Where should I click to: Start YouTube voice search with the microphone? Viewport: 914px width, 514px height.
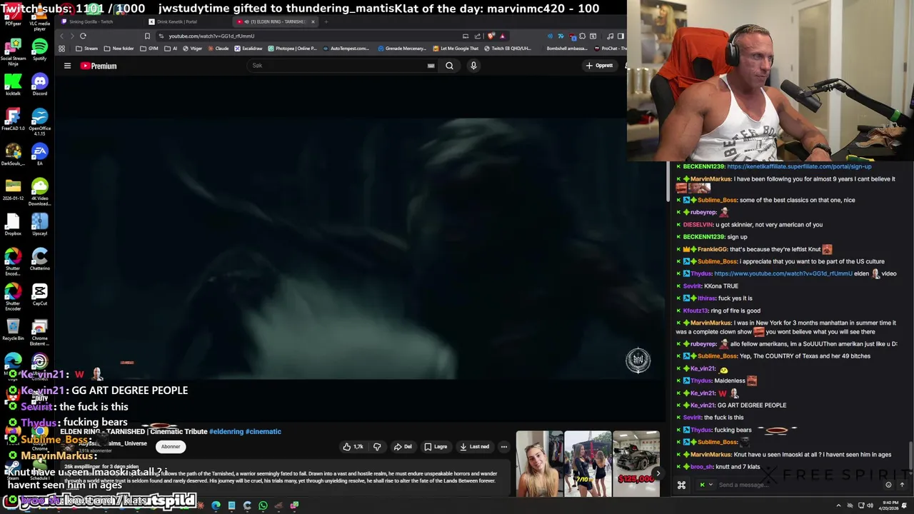473,66
